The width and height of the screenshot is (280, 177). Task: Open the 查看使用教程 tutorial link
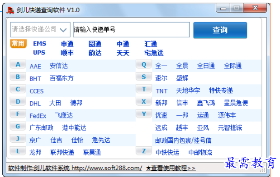tap(171, 168)
